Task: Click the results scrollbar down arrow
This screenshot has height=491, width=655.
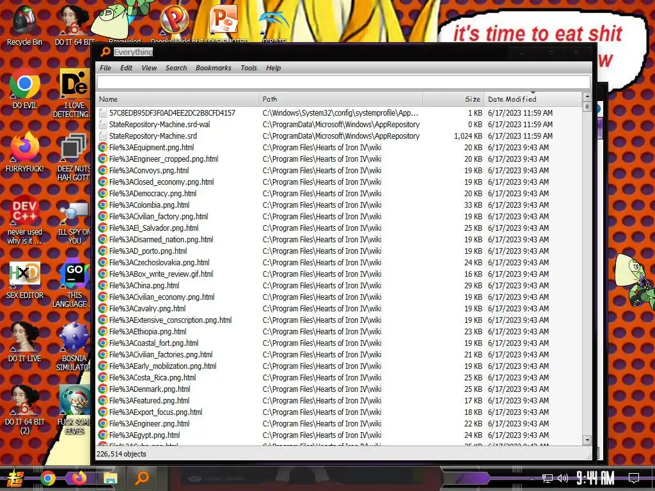Action: point(587,440)
